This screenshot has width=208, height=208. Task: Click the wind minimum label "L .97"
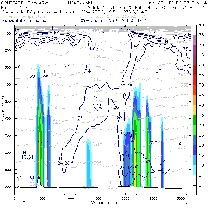coord(158,69)
